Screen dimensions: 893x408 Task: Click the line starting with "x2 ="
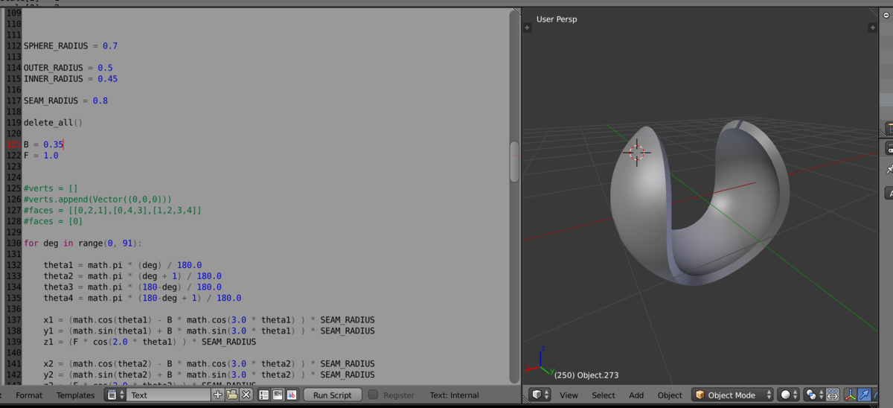point(209,364)
